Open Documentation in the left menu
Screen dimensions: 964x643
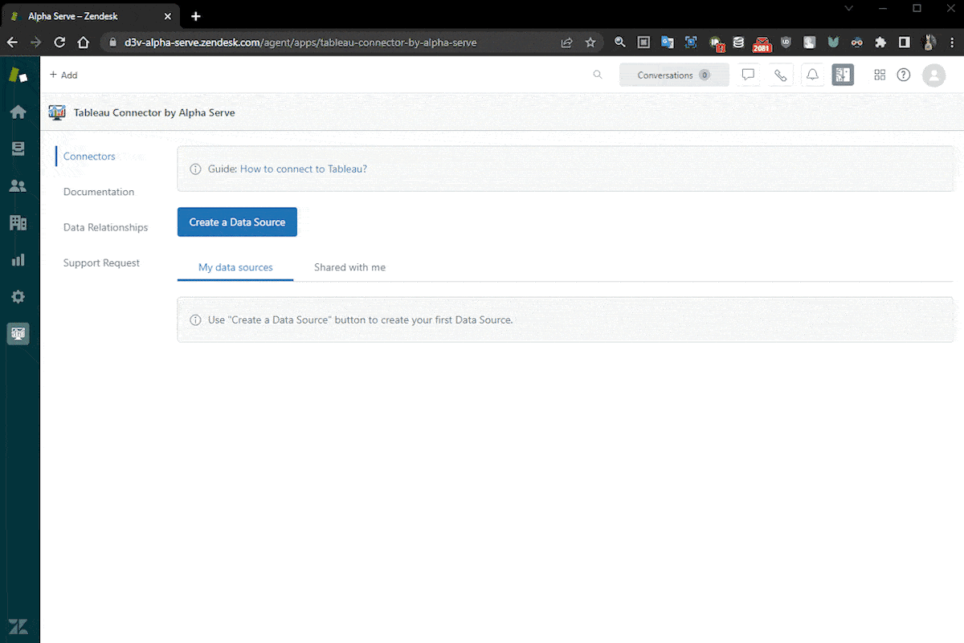click(x=99, y=192)
